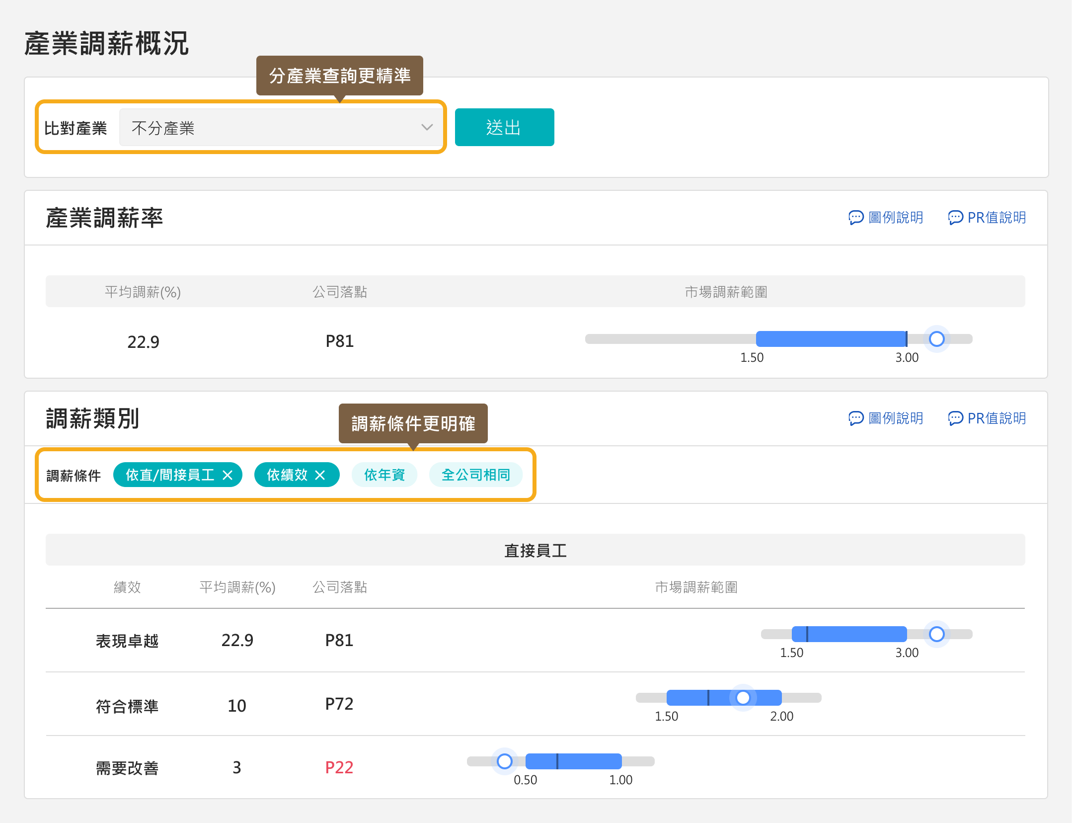Click the chat bubble icon beside 調薪類別 PR值說明
Screen dimensions: 1072x823
coord(955,418)
